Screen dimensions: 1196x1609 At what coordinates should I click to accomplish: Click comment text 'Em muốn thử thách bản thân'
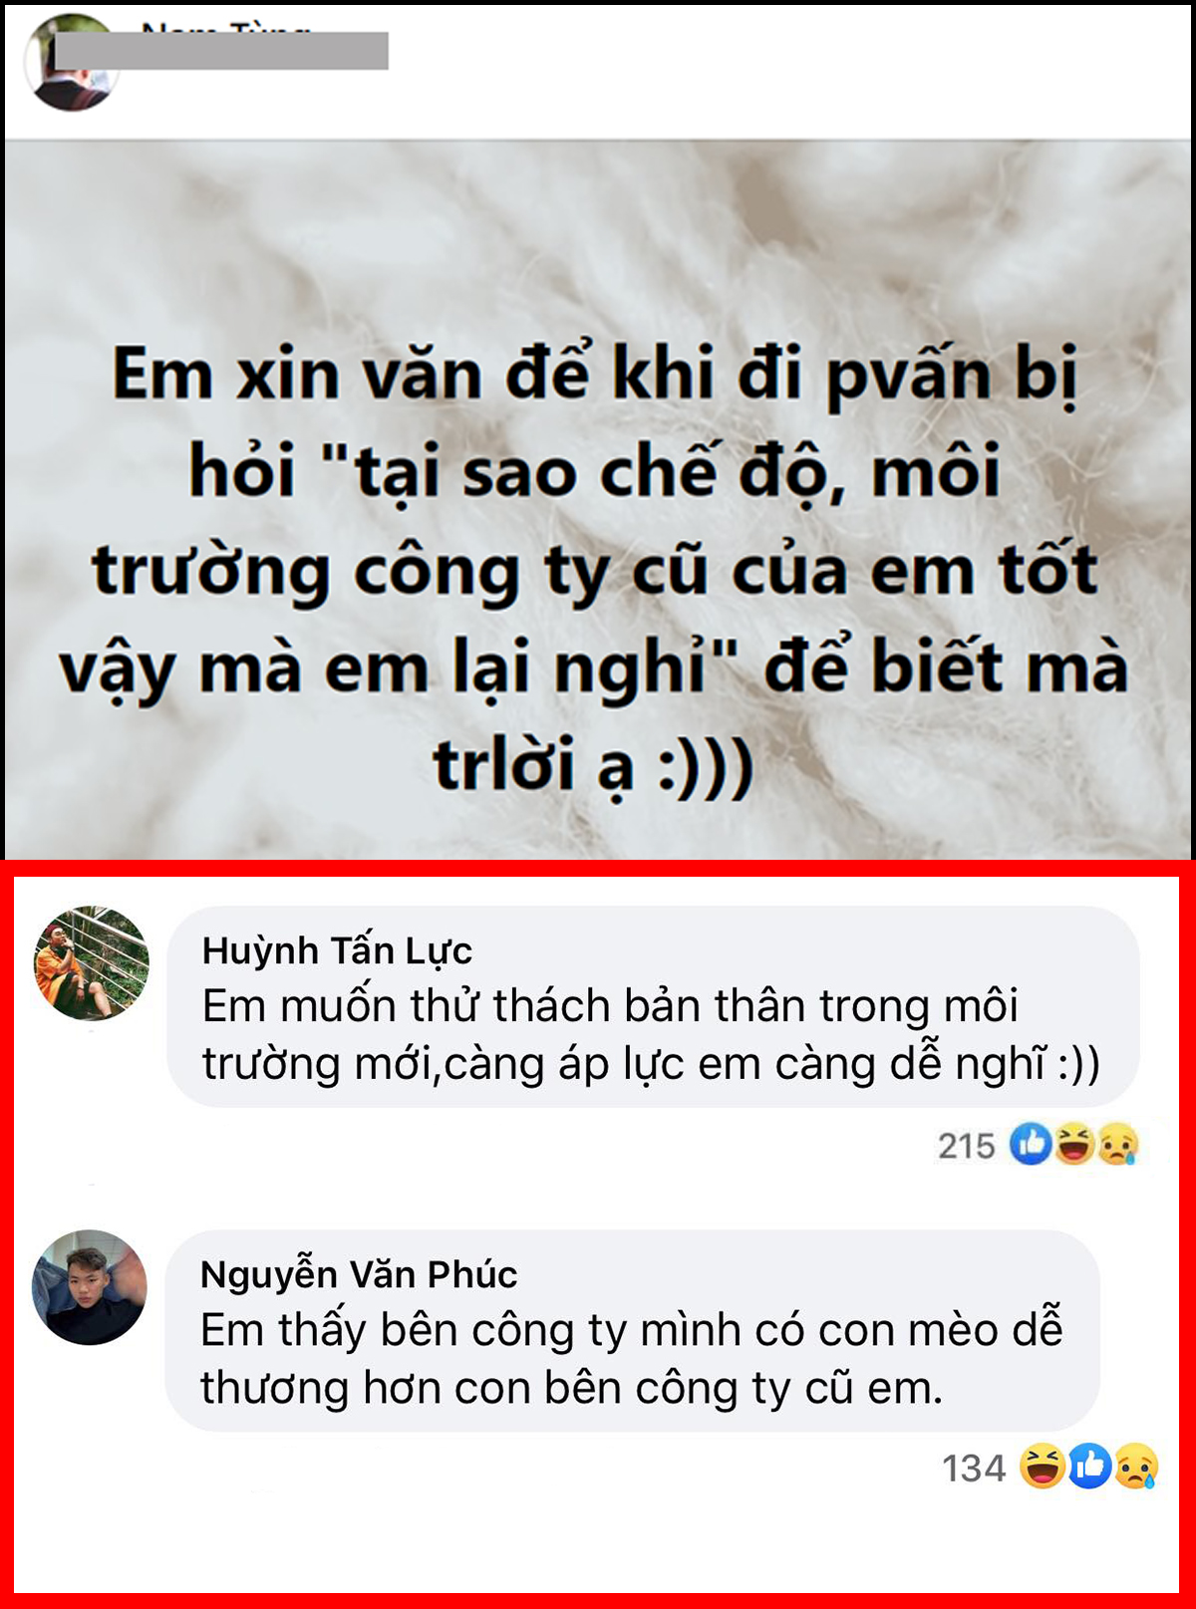[x=506, y=1006]
